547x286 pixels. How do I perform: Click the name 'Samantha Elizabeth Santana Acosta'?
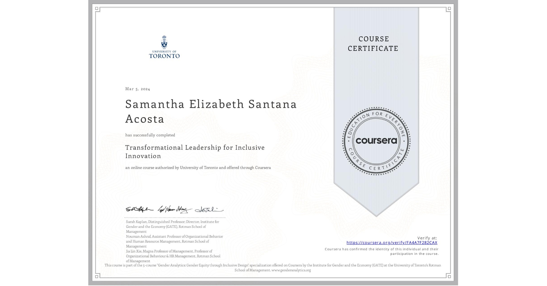(x=211, y=111)
